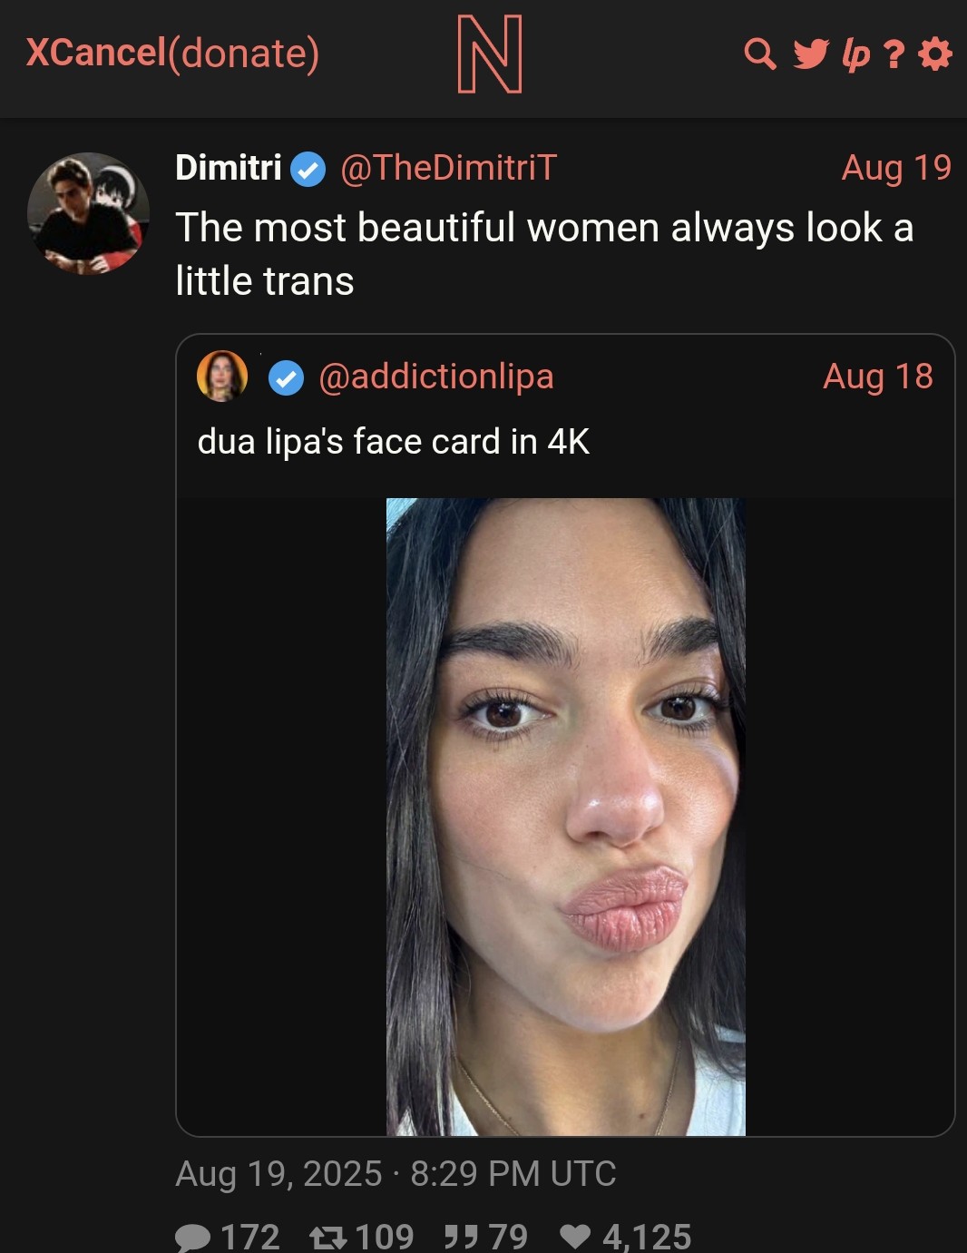Open the Twitter bird icon link
The width and height of the screenshot is (967, 1253).
(x=810, y=54)
